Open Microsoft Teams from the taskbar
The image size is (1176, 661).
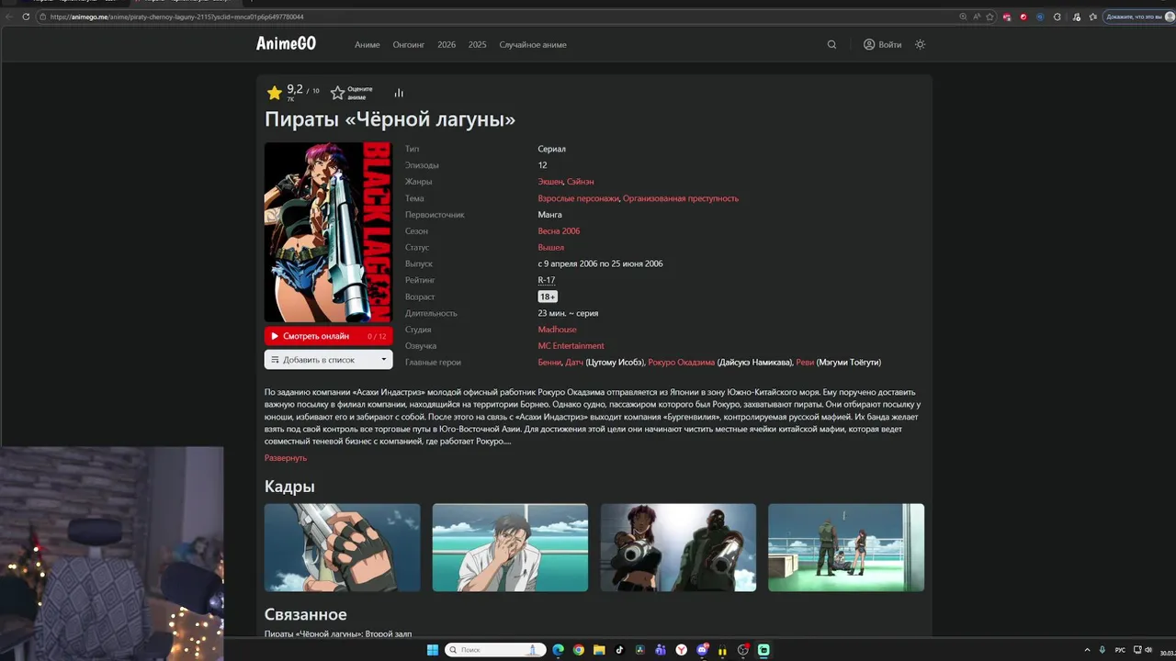[661, 650]
